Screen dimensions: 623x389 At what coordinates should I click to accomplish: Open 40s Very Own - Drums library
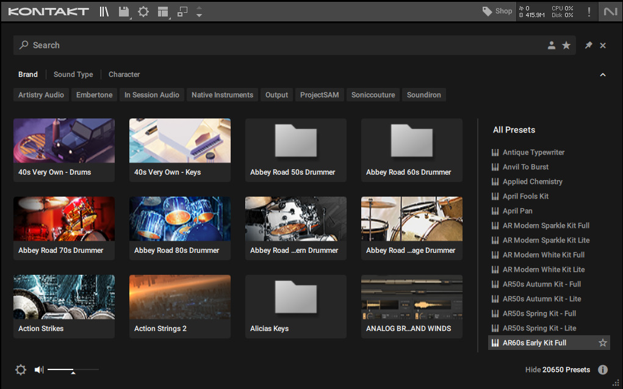point(64,150)
